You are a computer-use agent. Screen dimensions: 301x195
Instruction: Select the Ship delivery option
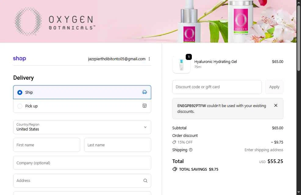tap(82, 92)
